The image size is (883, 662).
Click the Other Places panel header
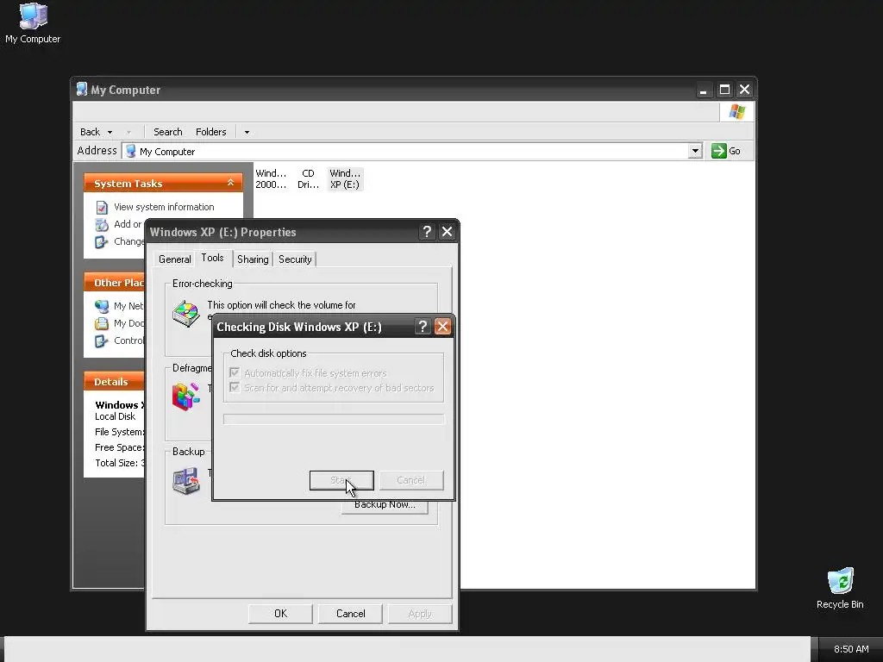[x=115, y=283]
